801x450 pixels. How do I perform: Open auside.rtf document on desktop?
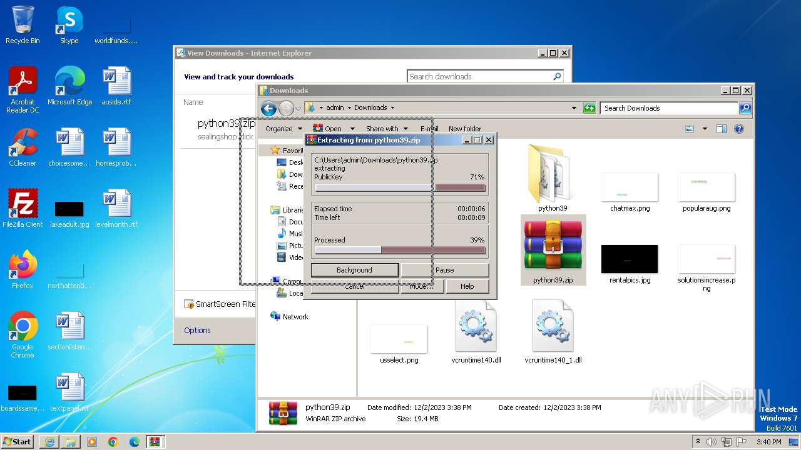pyautogui.click(x=116, y=86)
